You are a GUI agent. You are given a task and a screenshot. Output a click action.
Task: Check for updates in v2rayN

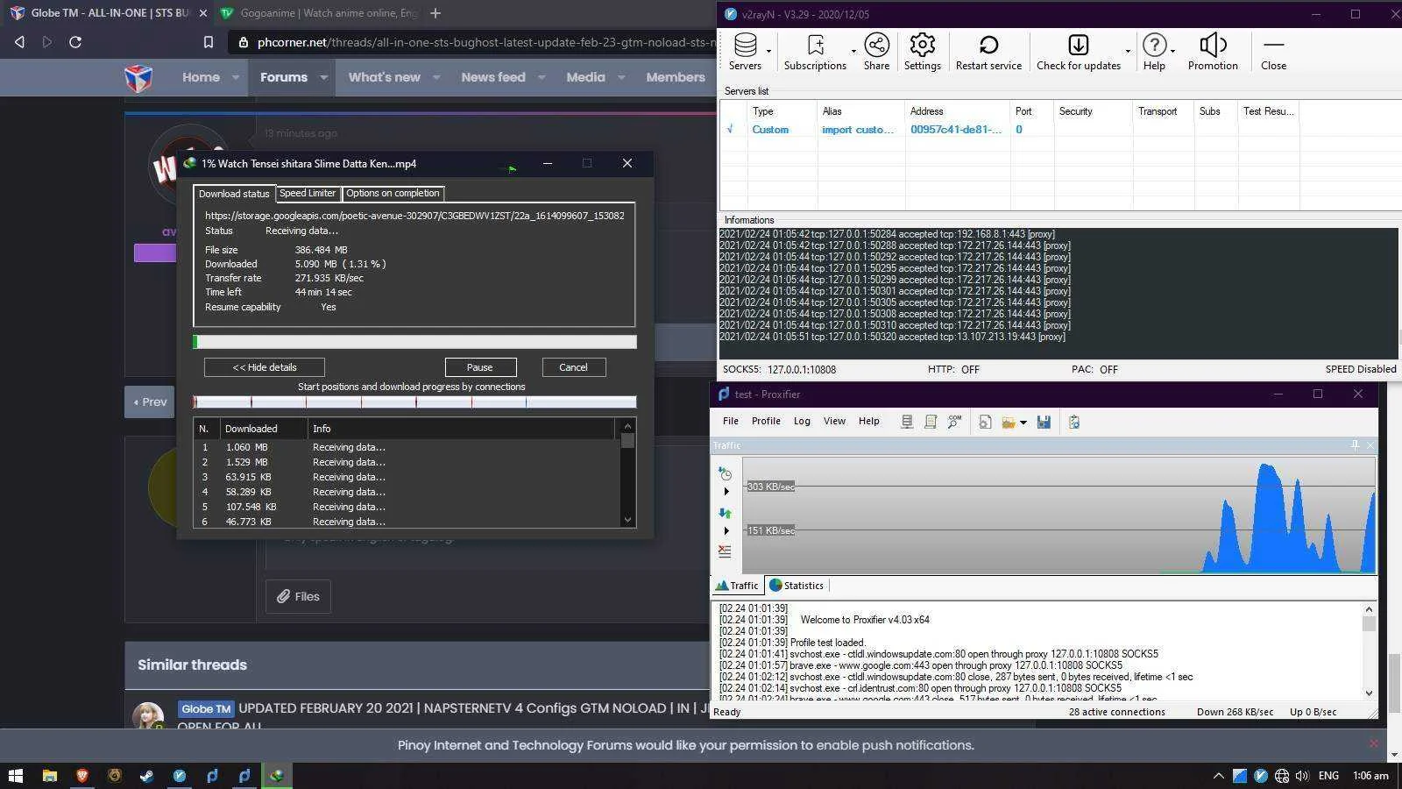pyautogui.click(x=1079, y=52)
